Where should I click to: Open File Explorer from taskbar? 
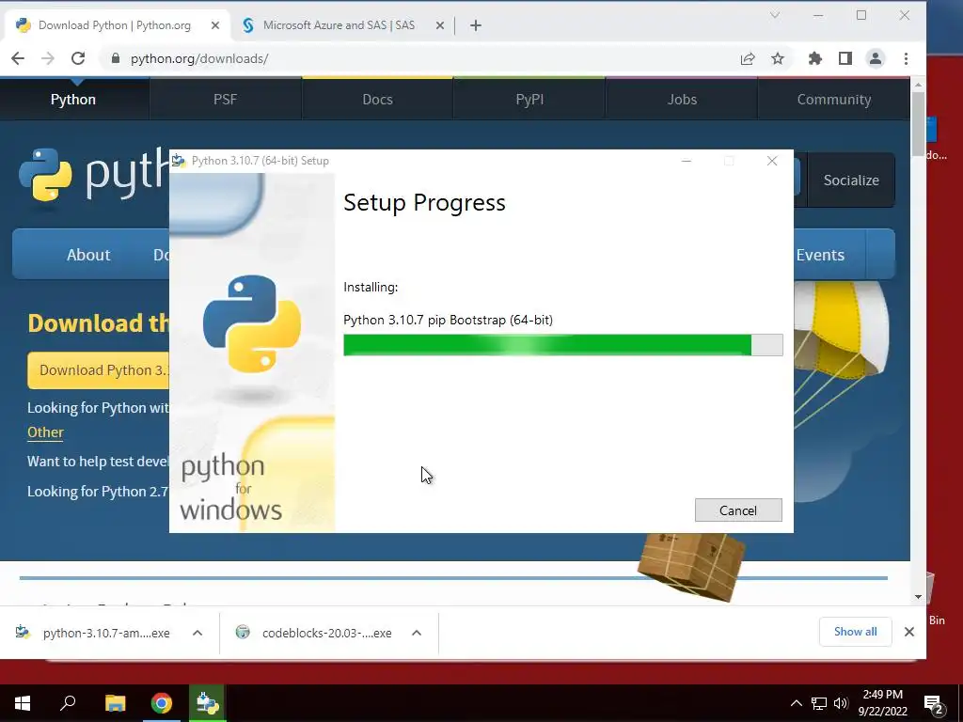tap(115, 703)
